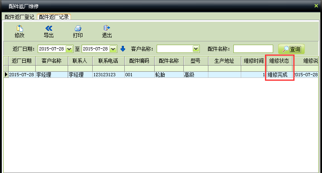Close the 配件返厂维修 window

click(x=316, y=6)
